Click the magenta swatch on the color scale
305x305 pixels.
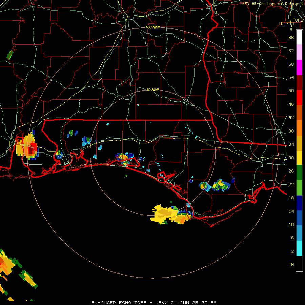(299, 67)
